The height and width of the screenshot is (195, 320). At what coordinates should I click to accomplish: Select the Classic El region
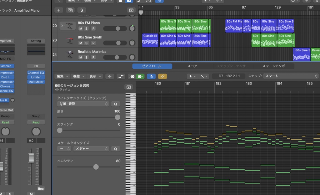tap(150, 40)
